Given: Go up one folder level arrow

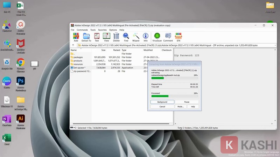Looking at the screenshot, I should click(x=73, y=45).
